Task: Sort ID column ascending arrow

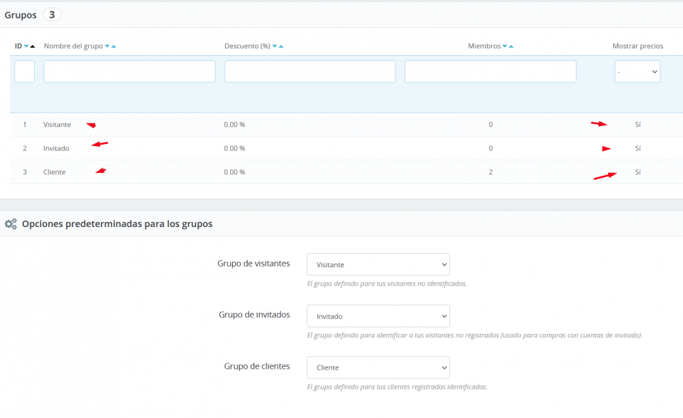Action: coord(32,46)
